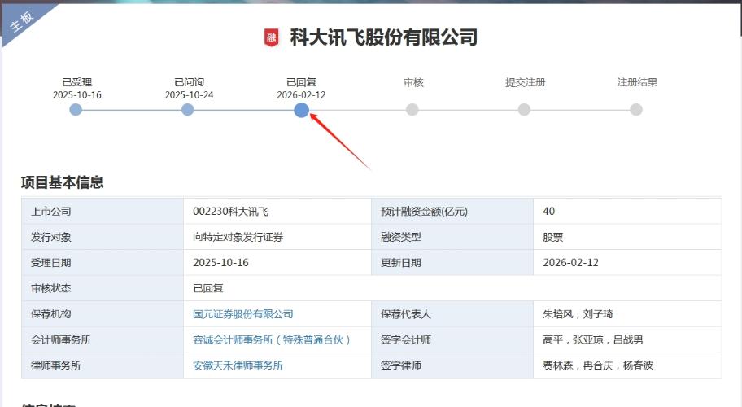Click the 提交注册 timeline node

tap(524, 110)
